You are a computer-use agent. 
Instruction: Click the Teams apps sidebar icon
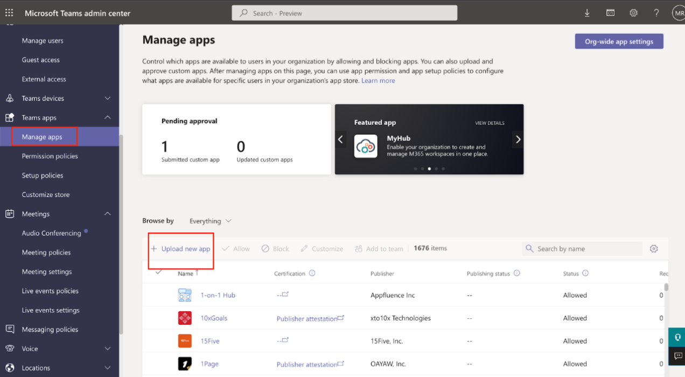[x=9, y=117]
